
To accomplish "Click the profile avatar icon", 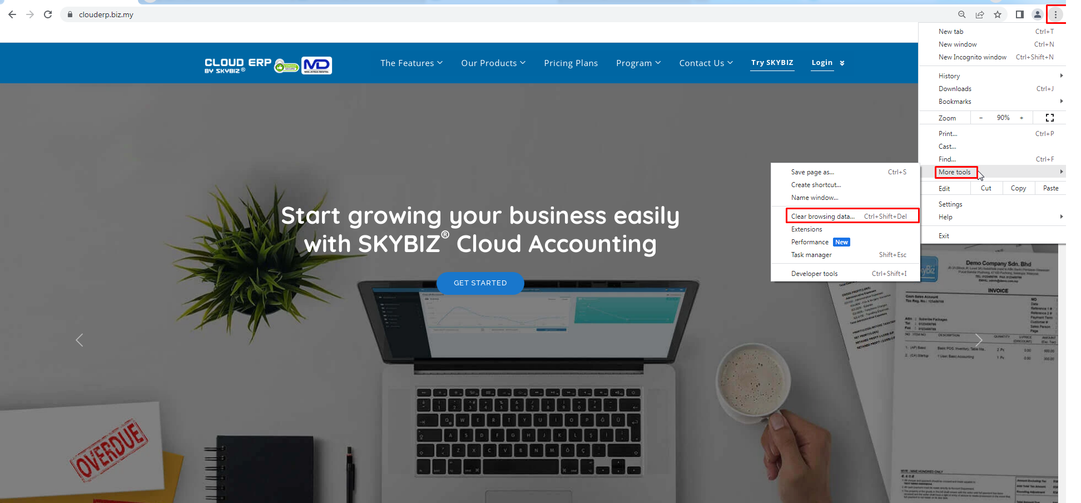I will click(1037, 14).
